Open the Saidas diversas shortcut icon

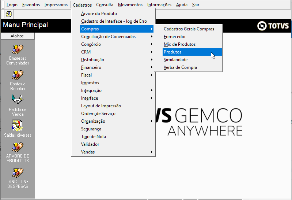(x=18, y=125)
